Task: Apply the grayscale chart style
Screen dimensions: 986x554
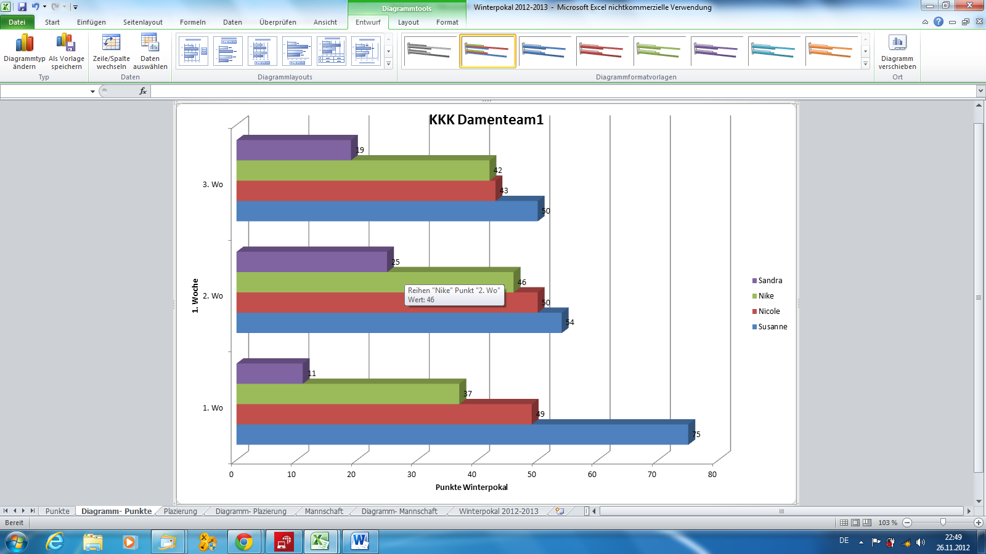Action: (430, 51)
